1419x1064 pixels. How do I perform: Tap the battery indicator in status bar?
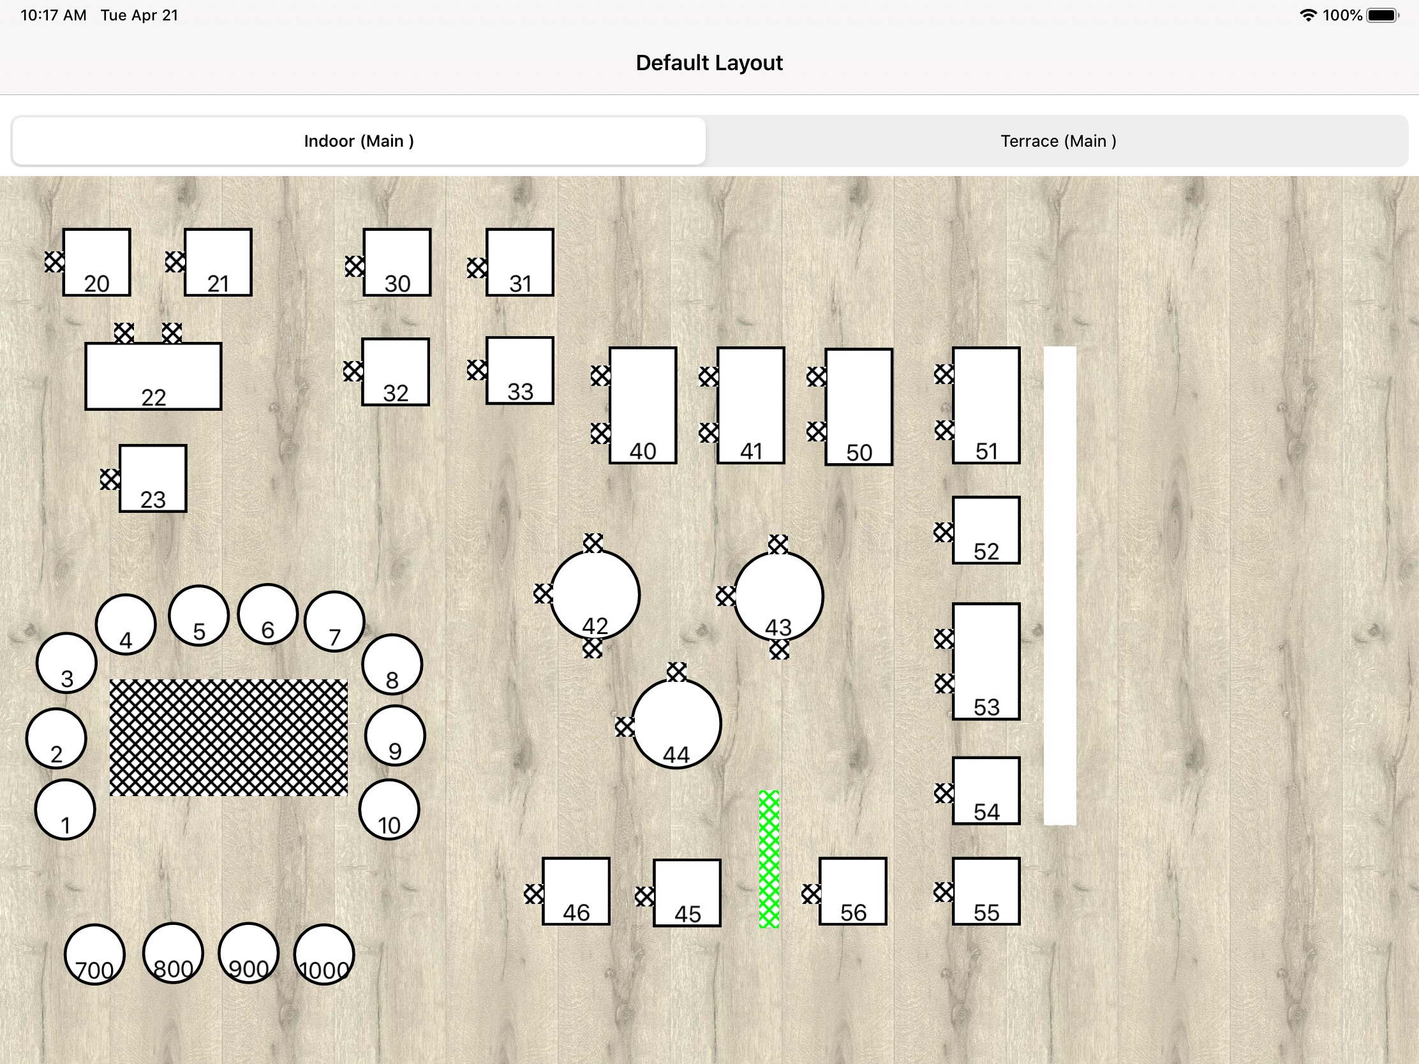coord(1382,15)
